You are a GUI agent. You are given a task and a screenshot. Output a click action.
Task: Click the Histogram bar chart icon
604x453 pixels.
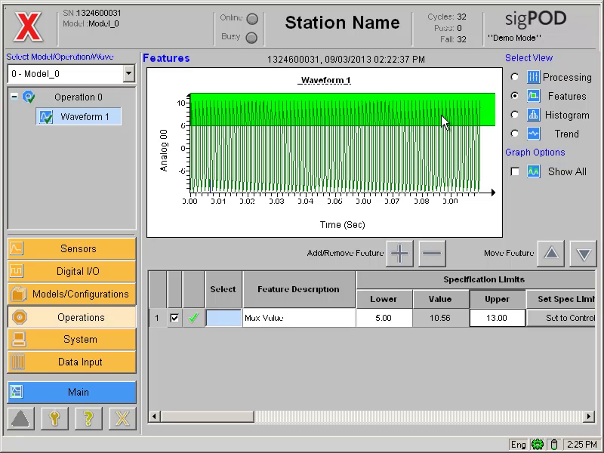[533, 115]
